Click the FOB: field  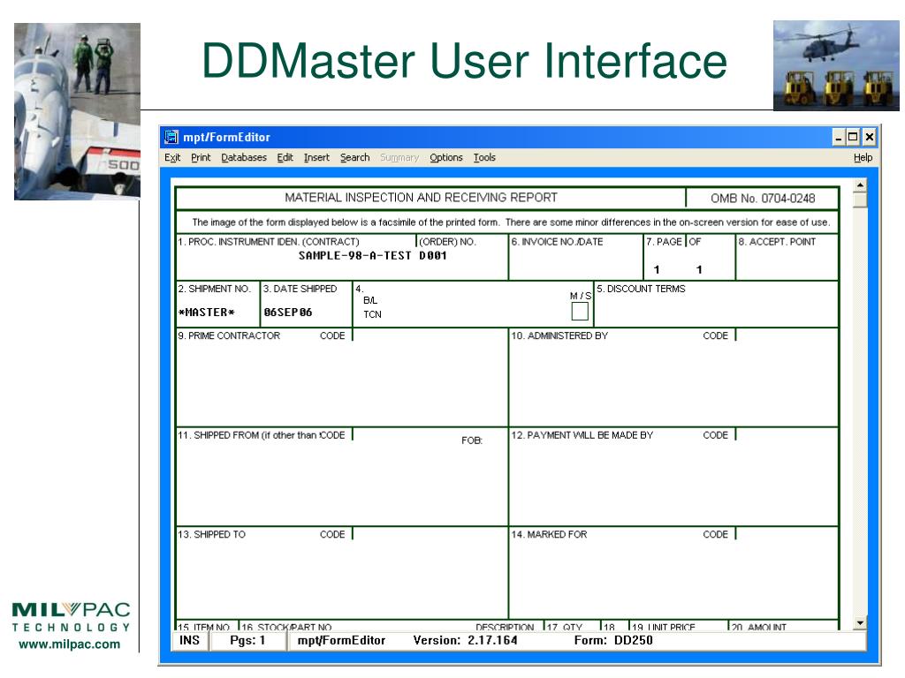pyautogui.click(x=472, y=441)
